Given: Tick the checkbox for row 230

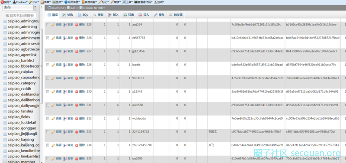Looking at the screenshot, I should [x=48, y=91].
